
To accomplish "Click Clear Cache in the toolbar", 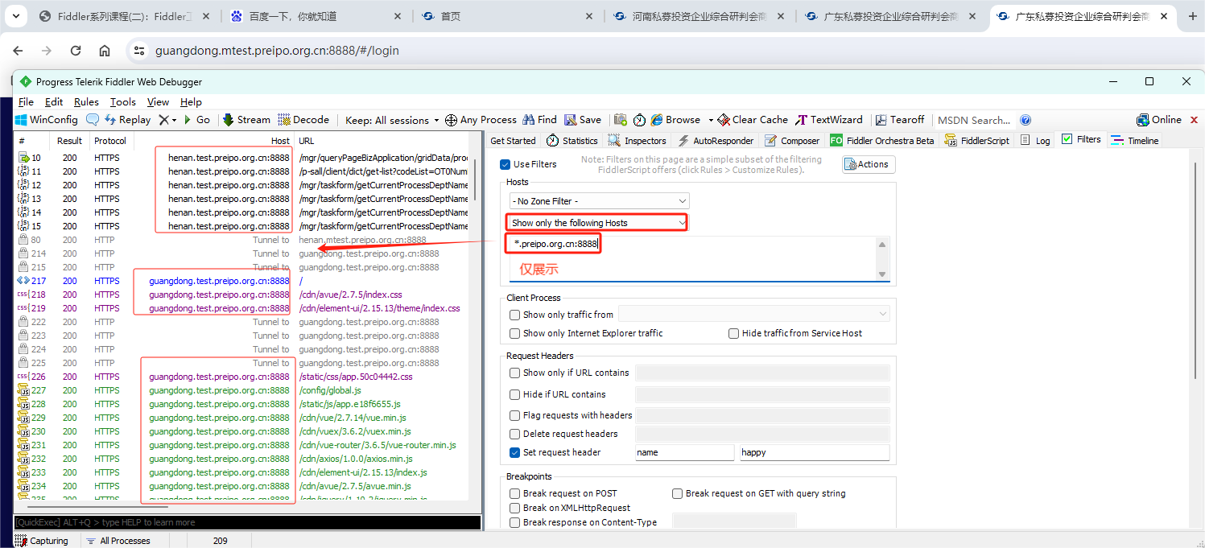I will click(x=753, y=120).
